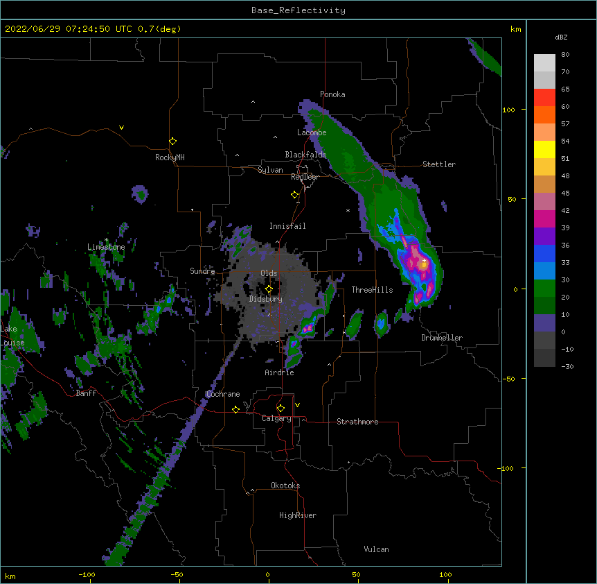The height and width of the screenshot is (584, 597).
Task: Select the 2022/06/29 07:24:50 UTC timestamp
Action: 69,29
